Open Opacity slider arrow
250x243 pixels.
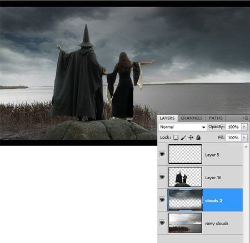[244, 126]
